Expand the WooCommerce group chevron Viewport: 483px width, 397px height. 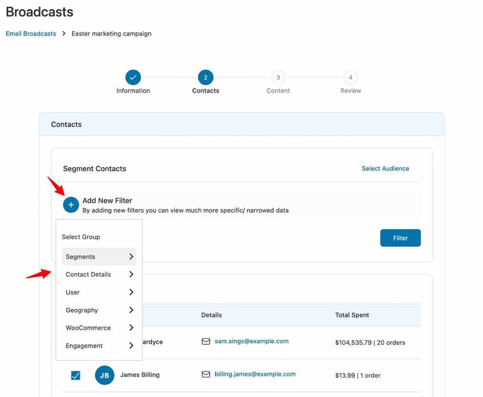131,328
